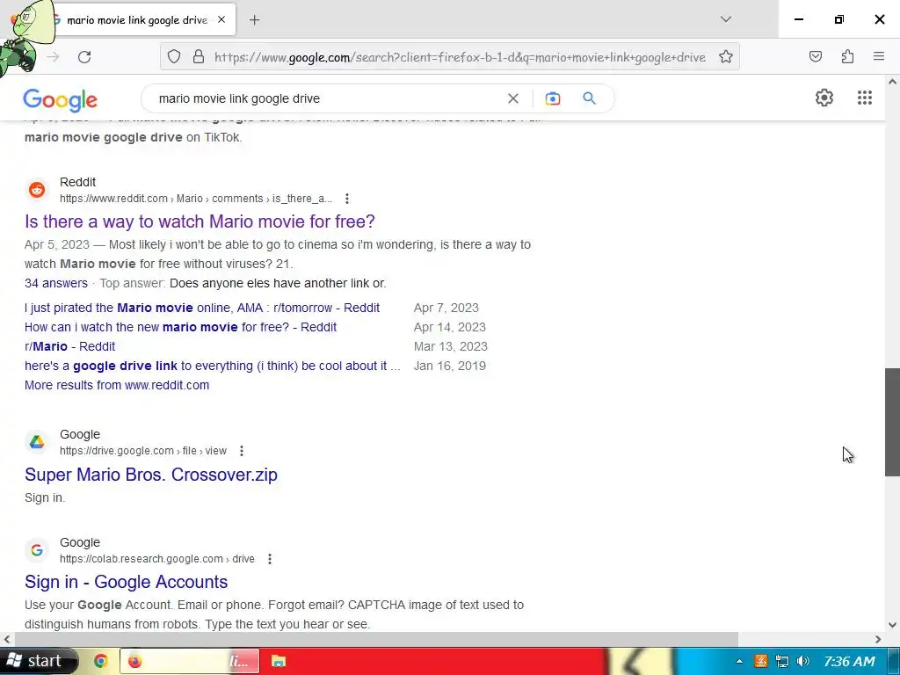Image resolution: width=900 pixels, height=675 pixels.
Task: Click the scroll up arrow of vertical scrollbar
Action: click(x=892, y=82)
